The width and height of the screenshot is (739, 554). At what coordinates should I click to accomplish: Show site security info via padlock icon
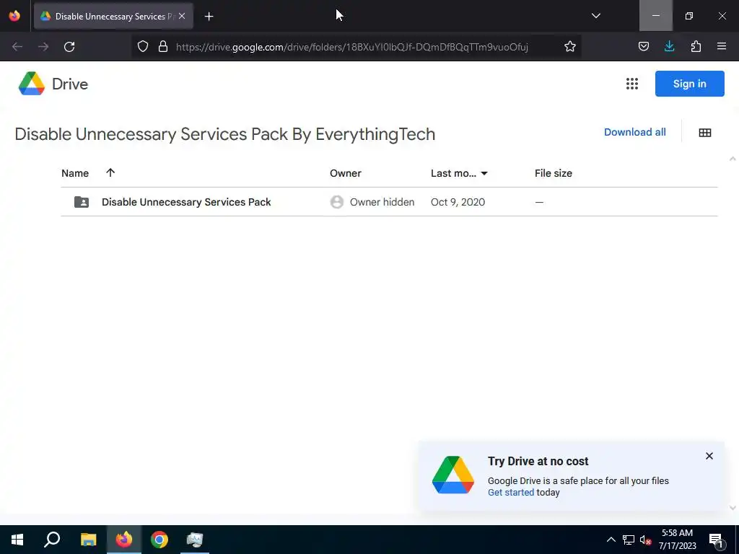point(163,47)
